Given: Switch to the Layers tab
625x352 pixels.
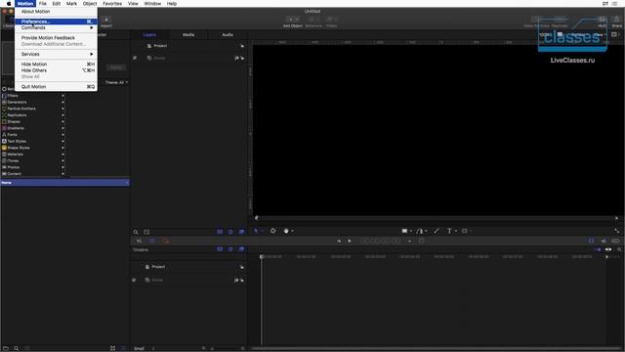Looking at the screenshot, I should point(149,35).
